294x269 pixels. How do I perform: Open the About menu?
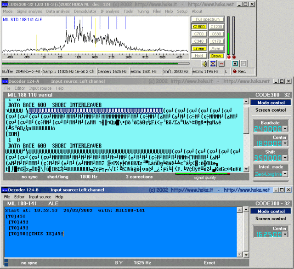click(197, 11)
